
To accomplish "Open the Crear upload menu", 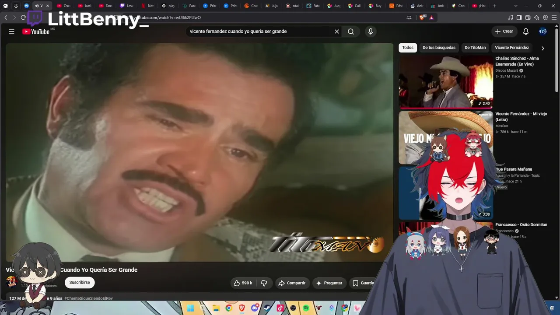I will 504,31.
